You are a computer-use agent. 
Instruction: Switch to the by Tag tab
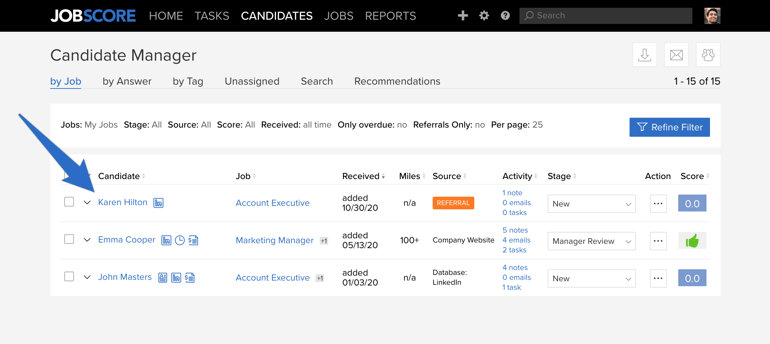pos(188,81)
